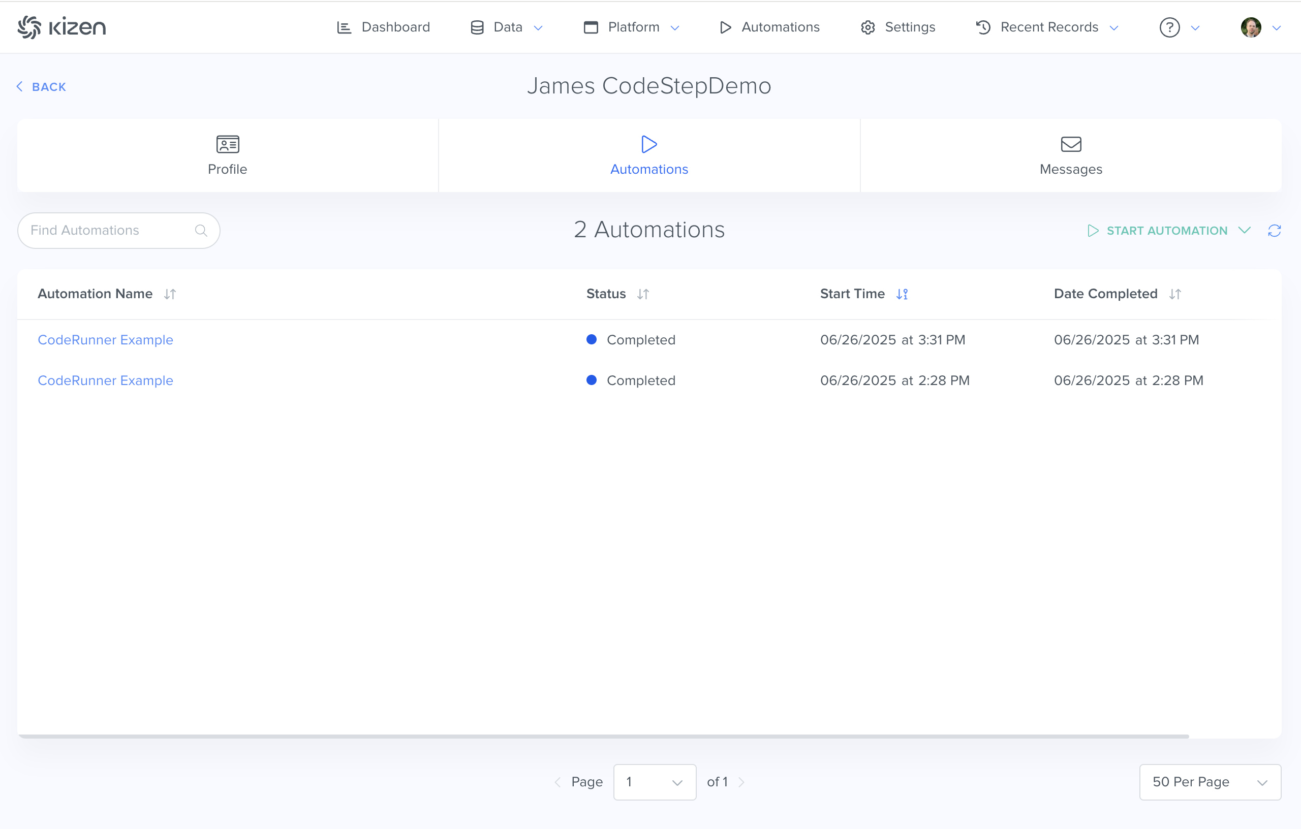The width and height of the screenshot is (1301, 829).
Task: Click the user avatar photo
Action: pyautogui.click(x=1251, y=27)
